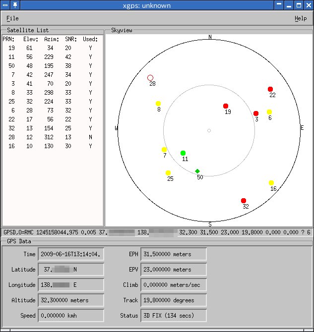Viewport: 314px width, 332px height.
Task: Open the Help menu
Action: tap(301, 18)
